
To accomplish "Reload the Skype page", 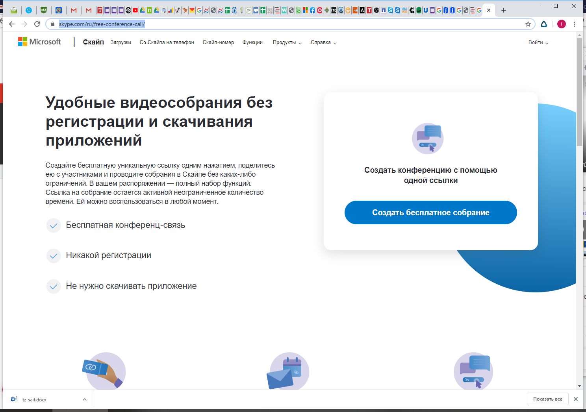I will coord(37,24).
